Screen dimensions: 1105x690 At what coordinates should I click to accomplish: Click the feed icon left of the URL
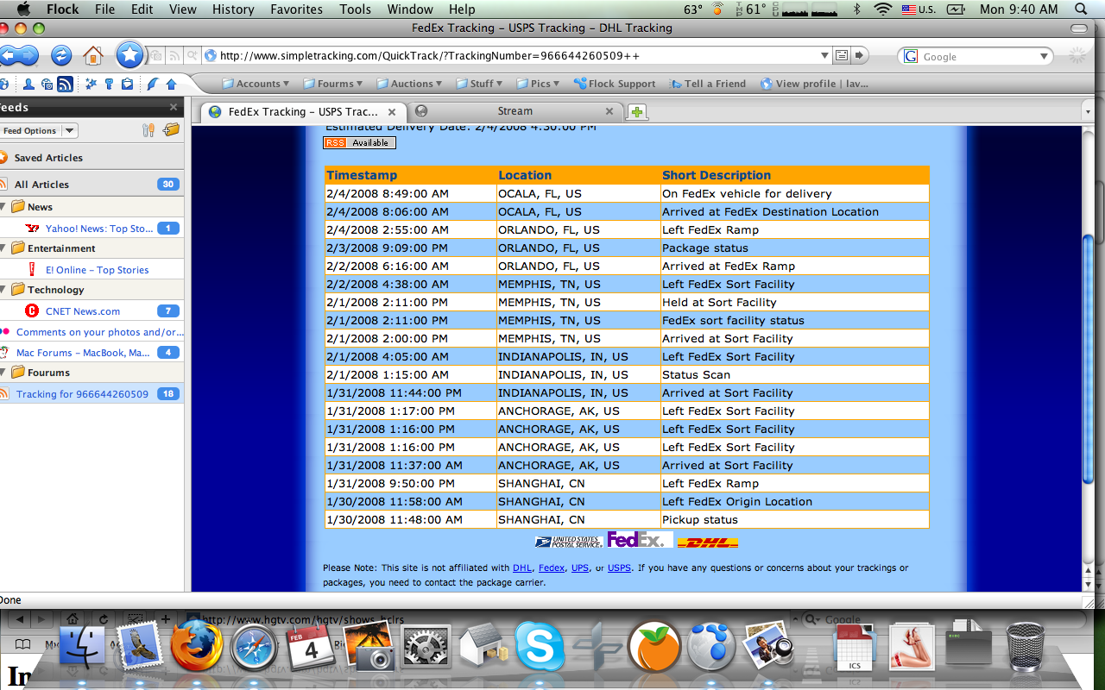(x=175, y=56)
